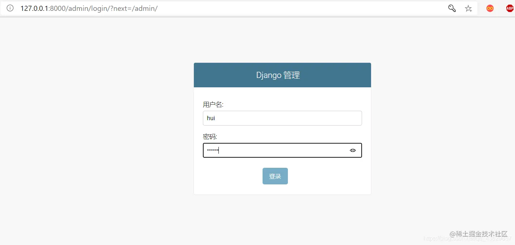Viewport: 515px width, 245px height.
Task: Open the orange infinity extension icon
Action: coord(490,8)
